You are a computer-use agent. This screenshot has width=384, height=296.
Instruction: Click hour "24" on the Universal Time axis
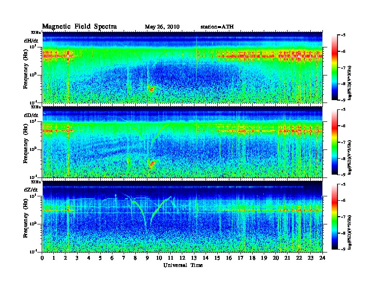[322, 258]
